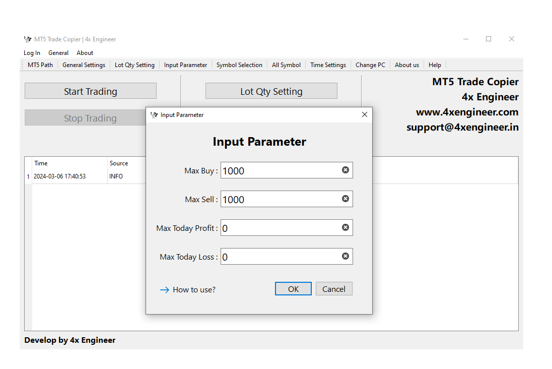552x369 pixels.
Task: Confirm dialog with OK button
Action: coord(293,289)
